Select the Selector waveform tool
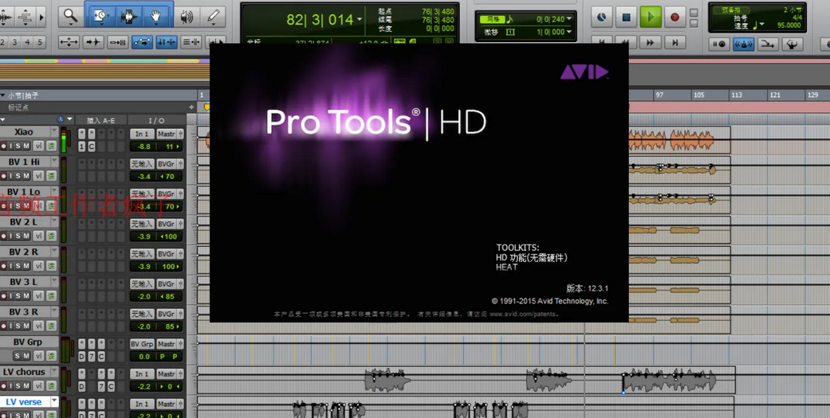The image size is (830, 418). [x=128, y=17]
